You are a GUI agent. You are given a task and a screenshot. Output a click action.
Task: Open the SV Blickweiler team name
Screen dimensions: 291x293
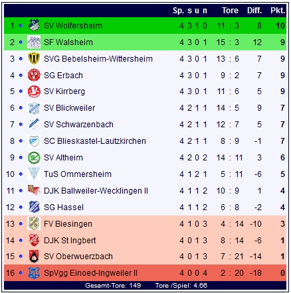[x=70, y=108]
